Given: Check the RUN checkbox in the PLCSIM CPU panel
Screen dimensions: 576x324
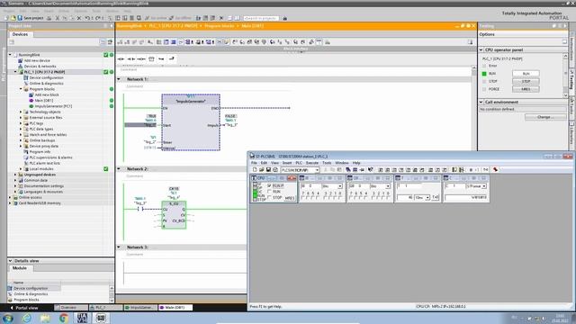Looking at the screenshot, I should pyautogui.click(x=270, y=192).
